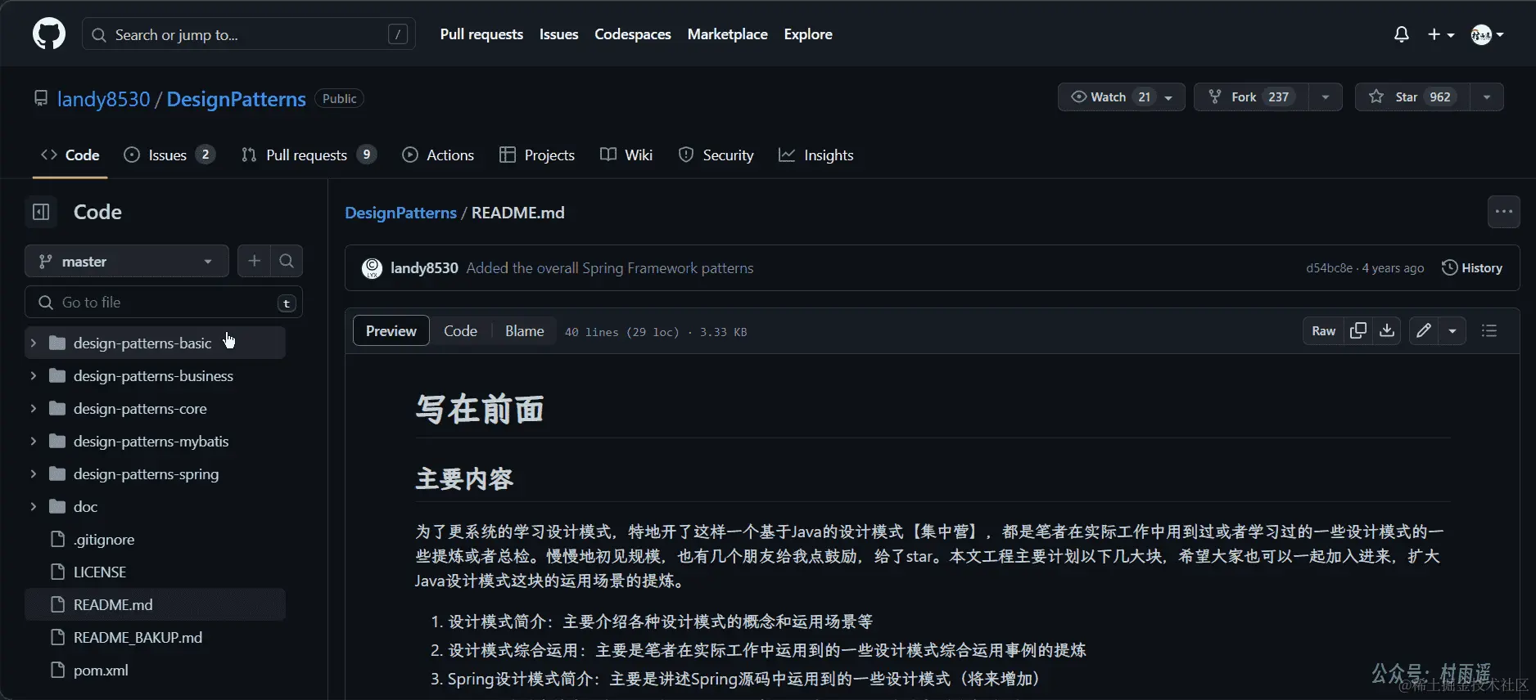This screenshot has height=700, width=1536.
Task: Go to Pull requests in top navigation
Action: [x=481, y=34]
